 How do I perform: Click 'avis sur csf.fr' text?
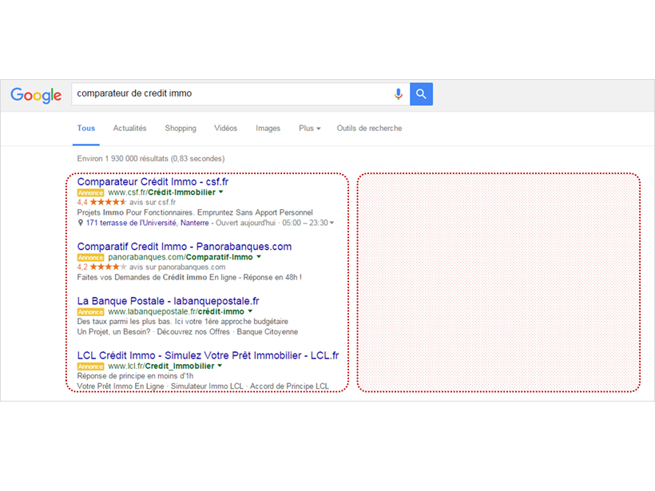153,202
